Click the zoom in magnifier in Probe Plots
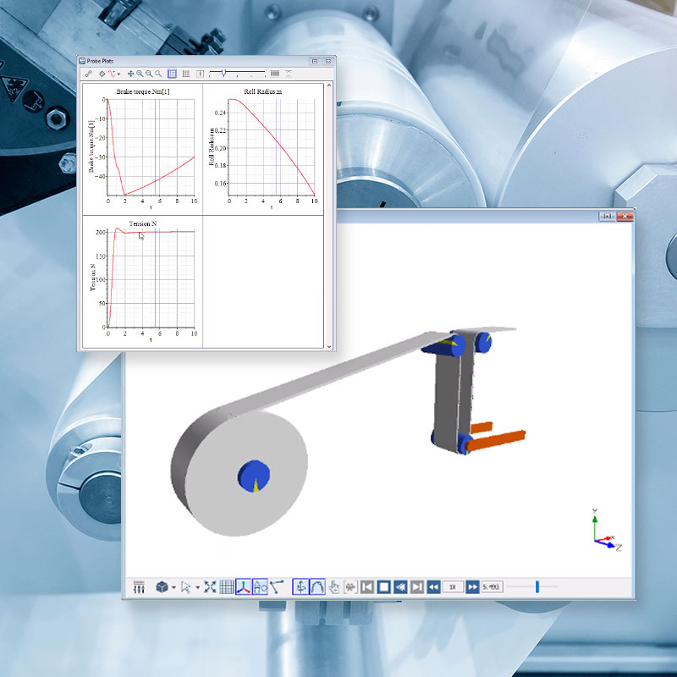 [x=140, y=74]
